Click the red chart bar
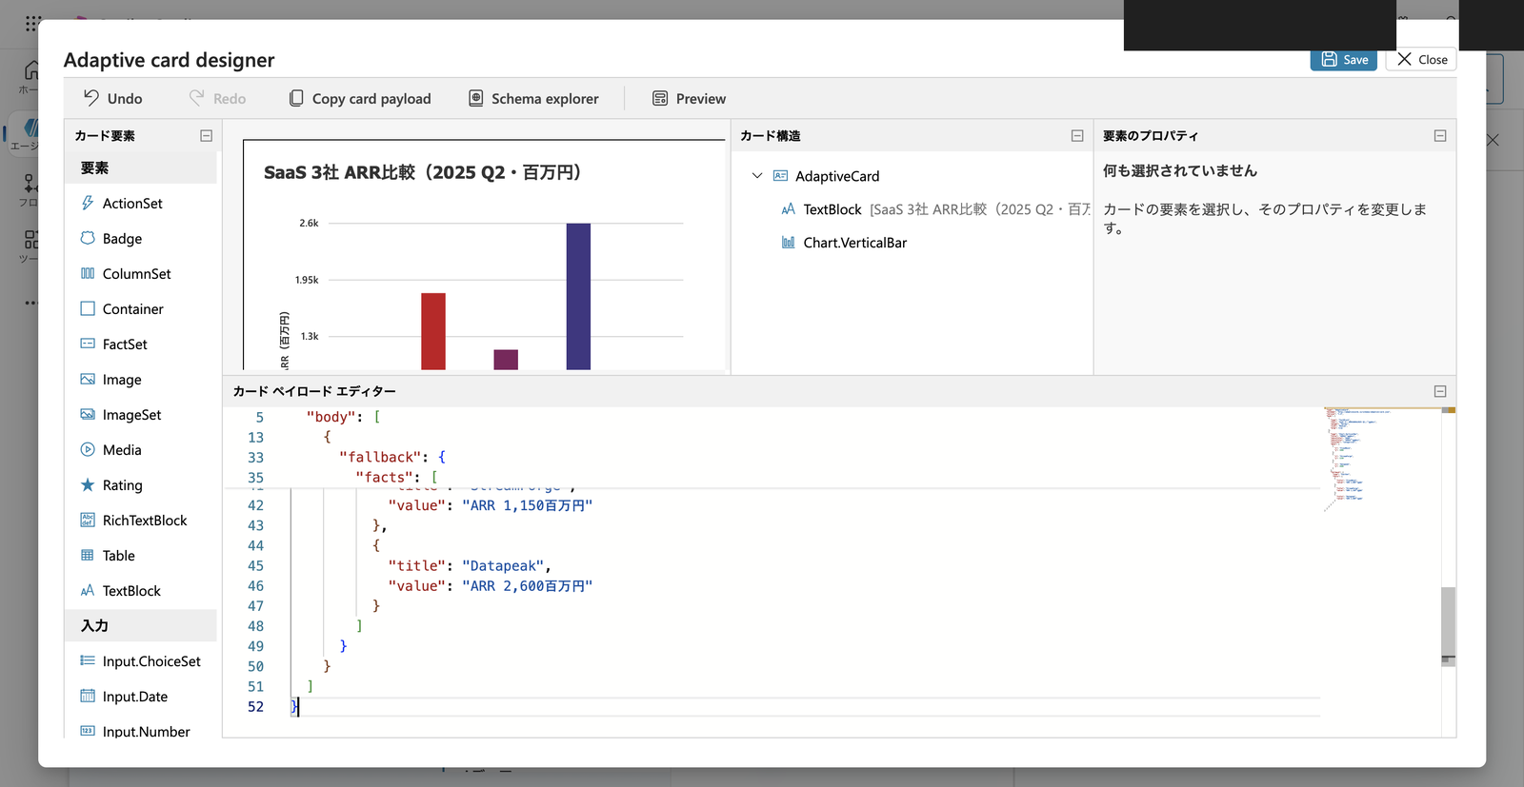 coord(433,331)
